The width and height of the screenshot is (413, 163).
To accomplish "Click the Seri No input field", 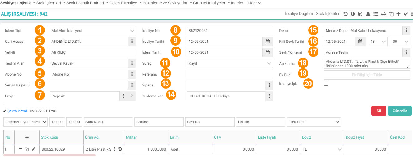I will (x=209, y=122).
